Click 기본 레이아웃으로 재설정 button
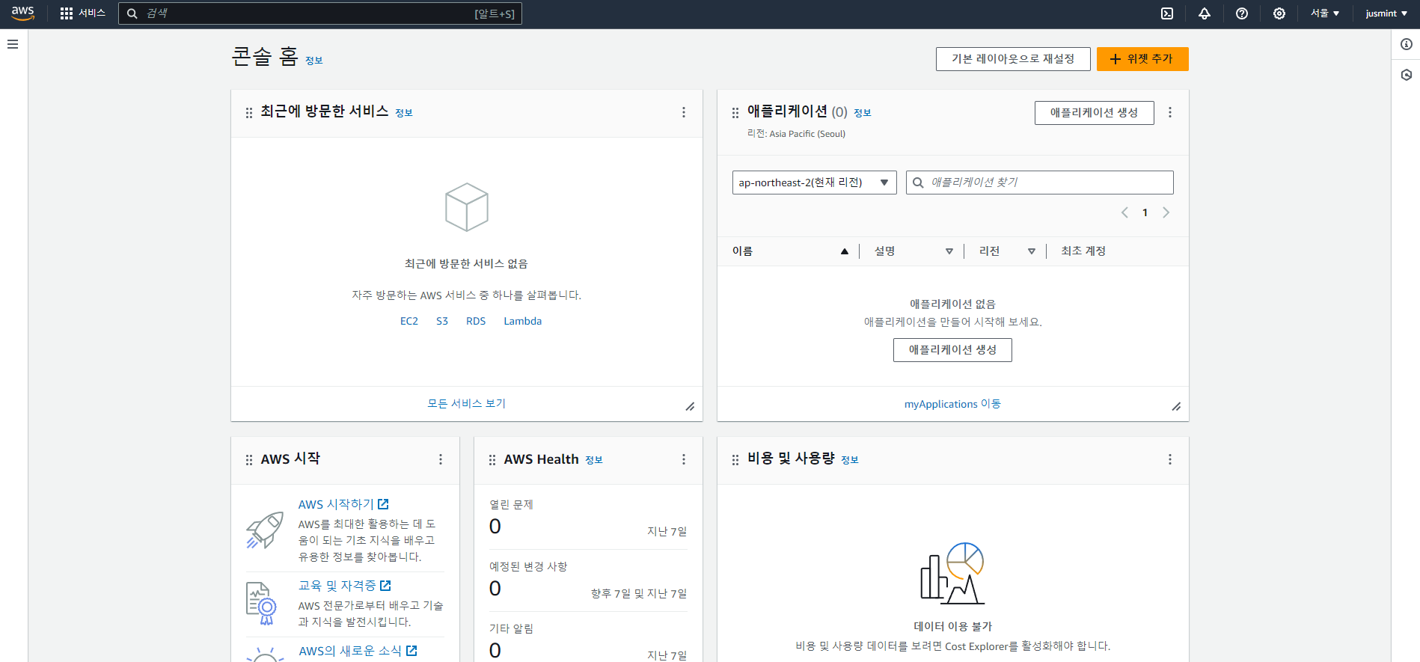 pyautogui.click(x=1013, y=59)
